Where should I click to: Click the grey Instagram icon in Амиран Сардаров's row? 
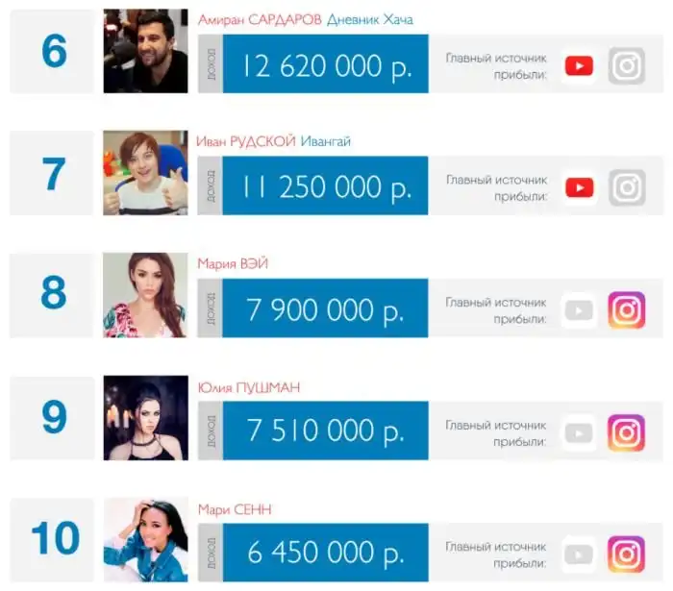coord(627,65)
